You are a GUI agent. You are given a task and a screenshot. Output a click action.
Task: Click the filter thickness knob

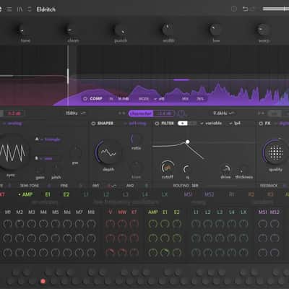tap(243, 169)
